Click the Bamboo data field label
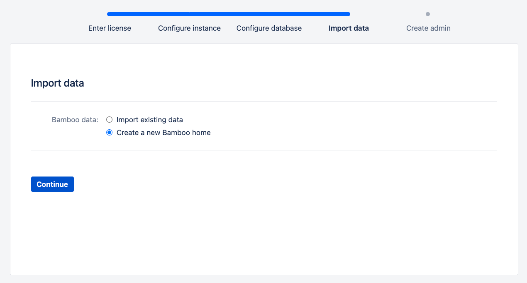Image resolution: width=527 pixels, height=283 pixels. tap(75, 120)
